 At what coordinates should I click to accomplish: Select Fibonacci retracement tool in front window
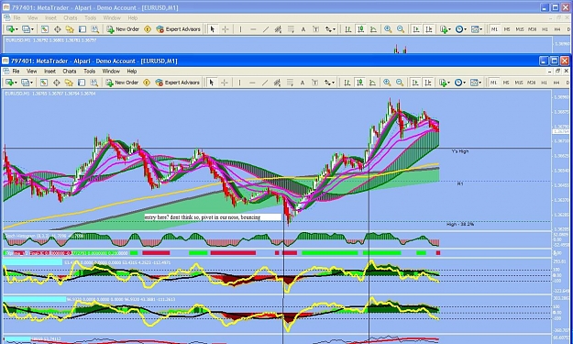290,83
